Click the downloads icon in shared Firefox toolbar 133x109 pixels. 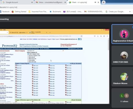click(98, 36)
